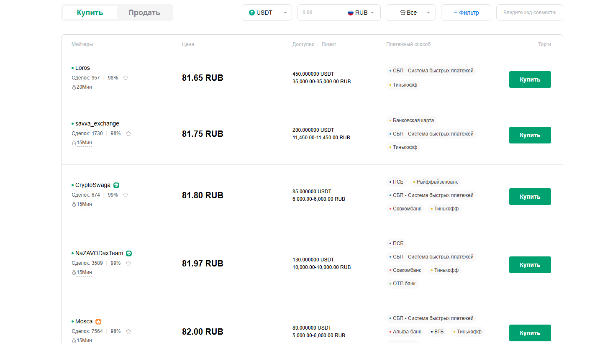Click the Tether USDT coin icon
The width and height of the screenshot is (605, 343).
pos(252,13)
